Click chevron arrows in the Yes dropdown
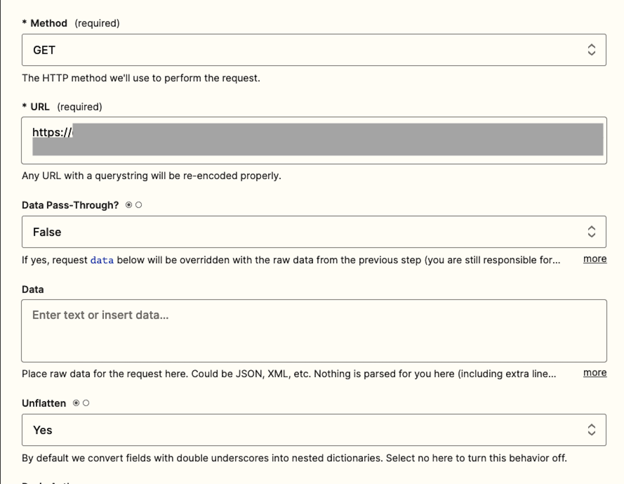624x484 pixels. tap(591, 430)
